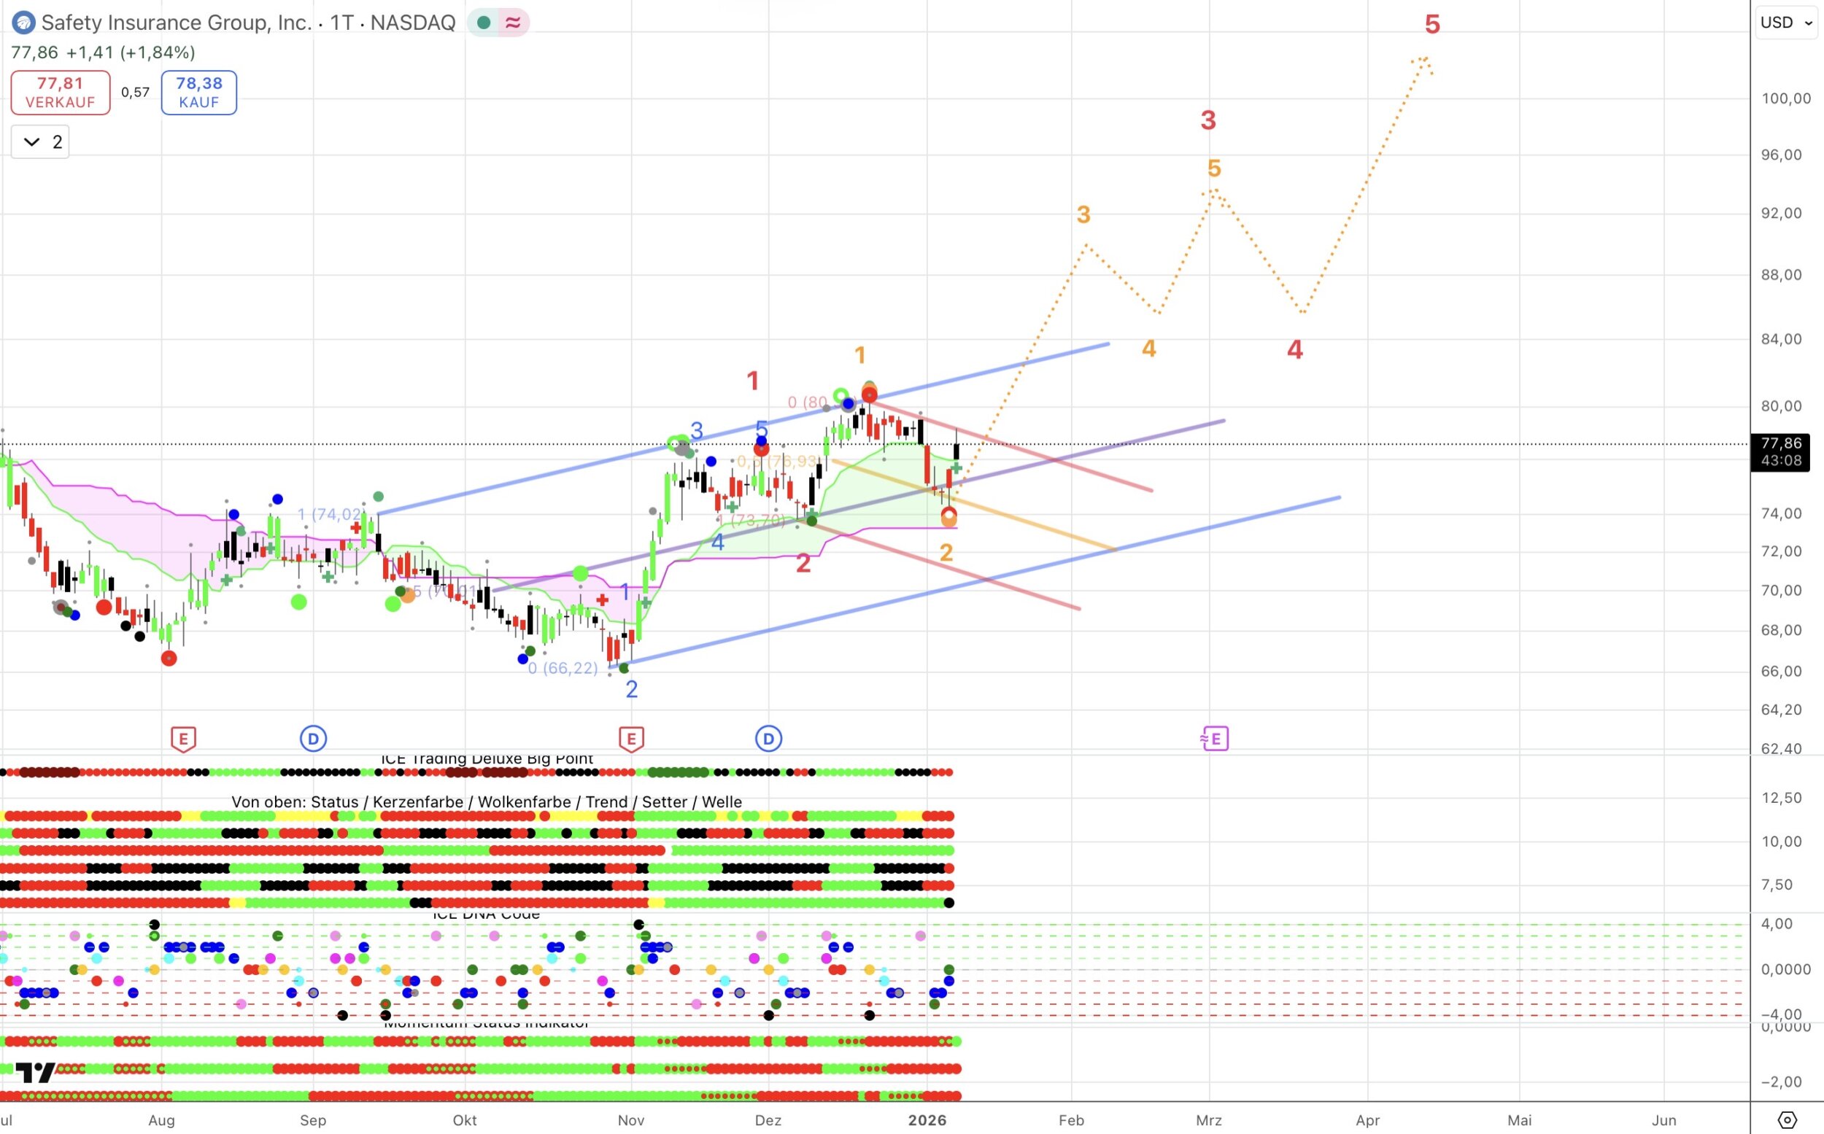Click the Safety Insurance Group logo icon
This screenshot has height=1134, width=1824.
(x=23, y=23)
